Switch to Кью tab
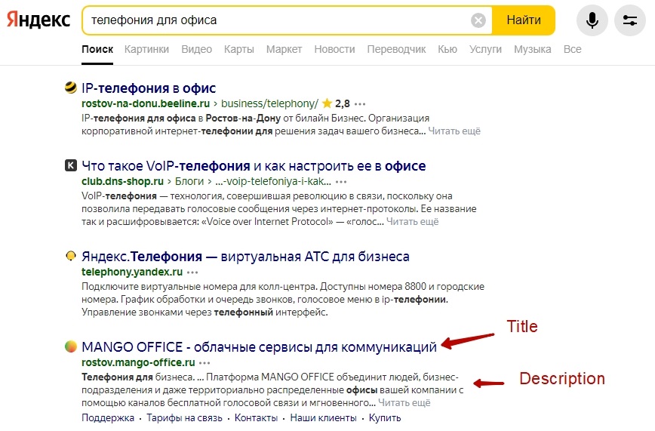The image size is (655, 431). coord(447,49)
